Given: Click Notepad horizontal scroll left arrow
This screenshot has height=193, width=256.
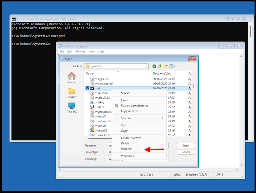Looking at the screenshot, I should (x=60, y=170).
